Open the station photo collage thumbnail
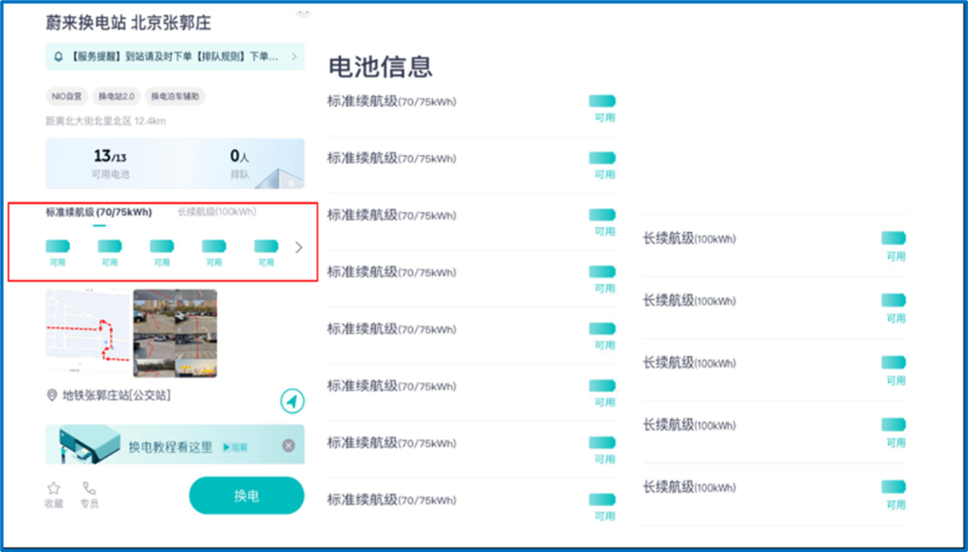968x552 pixels. [x=176, y=332]
